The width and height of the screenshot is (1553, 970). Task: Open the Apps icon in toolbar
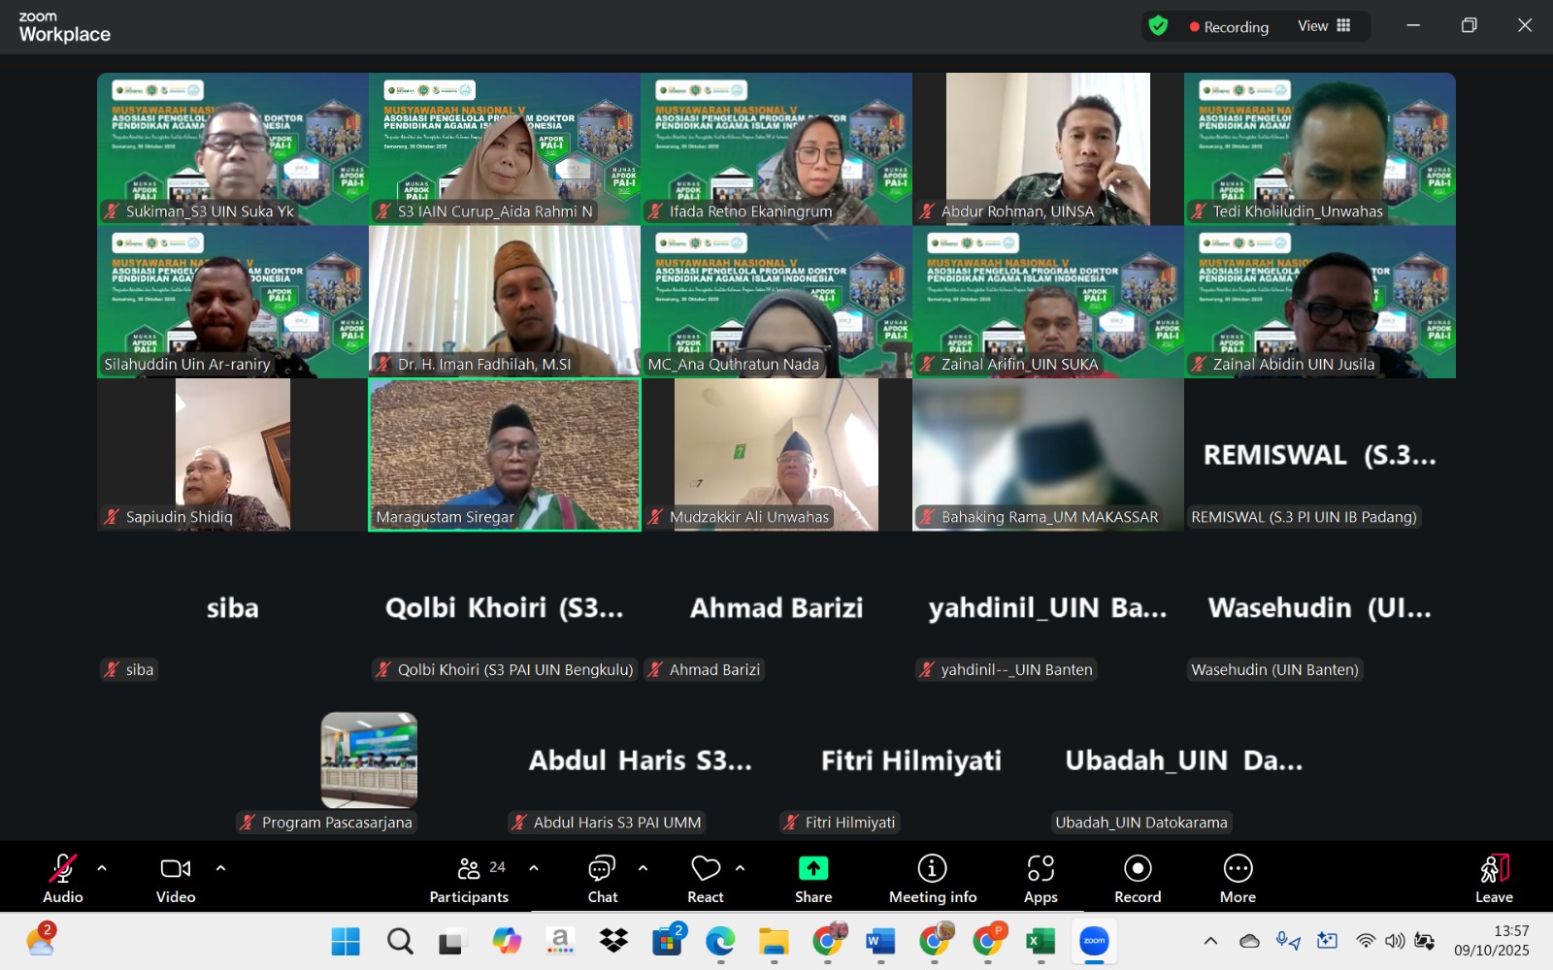tap(1041, 877)
